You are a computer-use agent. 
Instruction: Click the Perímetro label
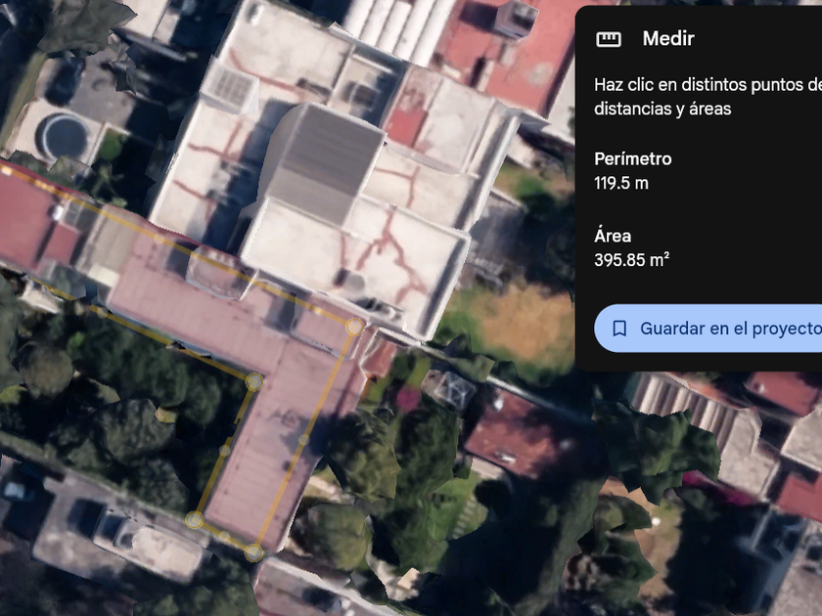[x=633, y=158]
